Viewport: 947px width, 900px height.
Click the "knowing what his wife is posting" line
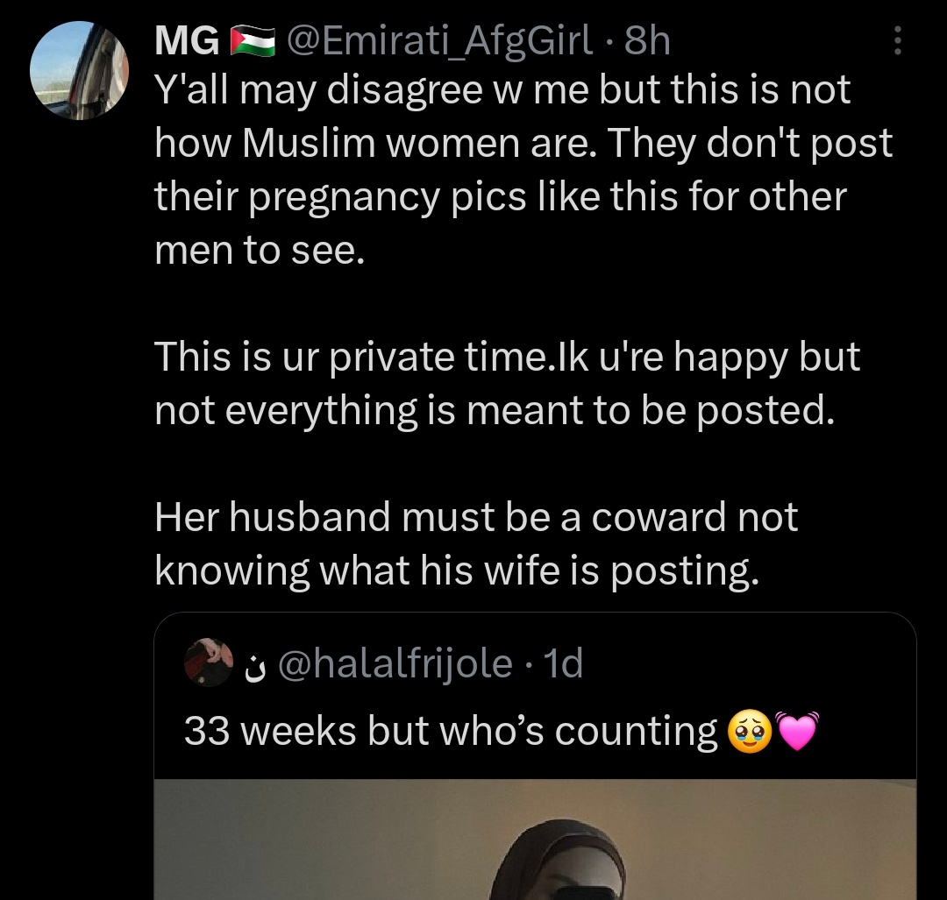pos(456,570)
